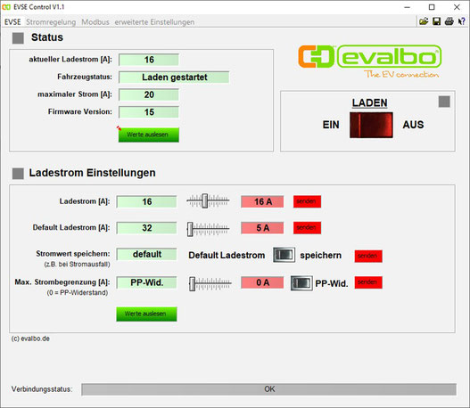Toggle the PP-Wid. switch
470x408 pixels.
point(301,283)
